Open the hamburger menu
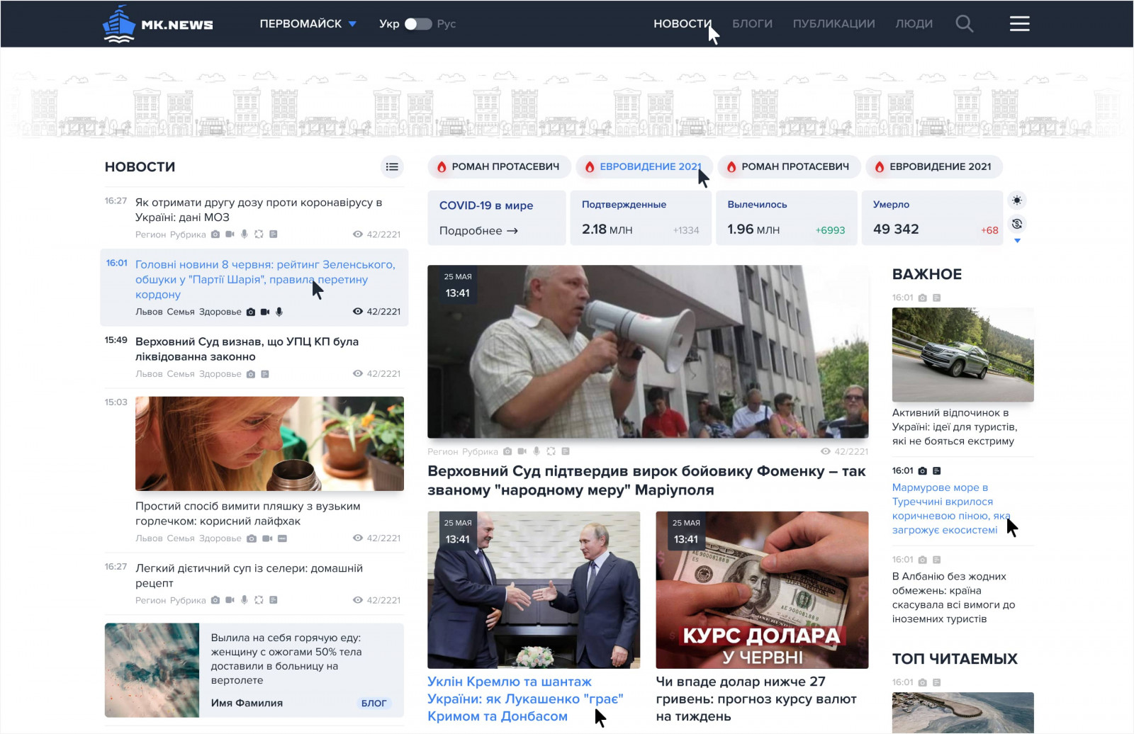This screenshot has width=1134, height=734. point(1019,24)
